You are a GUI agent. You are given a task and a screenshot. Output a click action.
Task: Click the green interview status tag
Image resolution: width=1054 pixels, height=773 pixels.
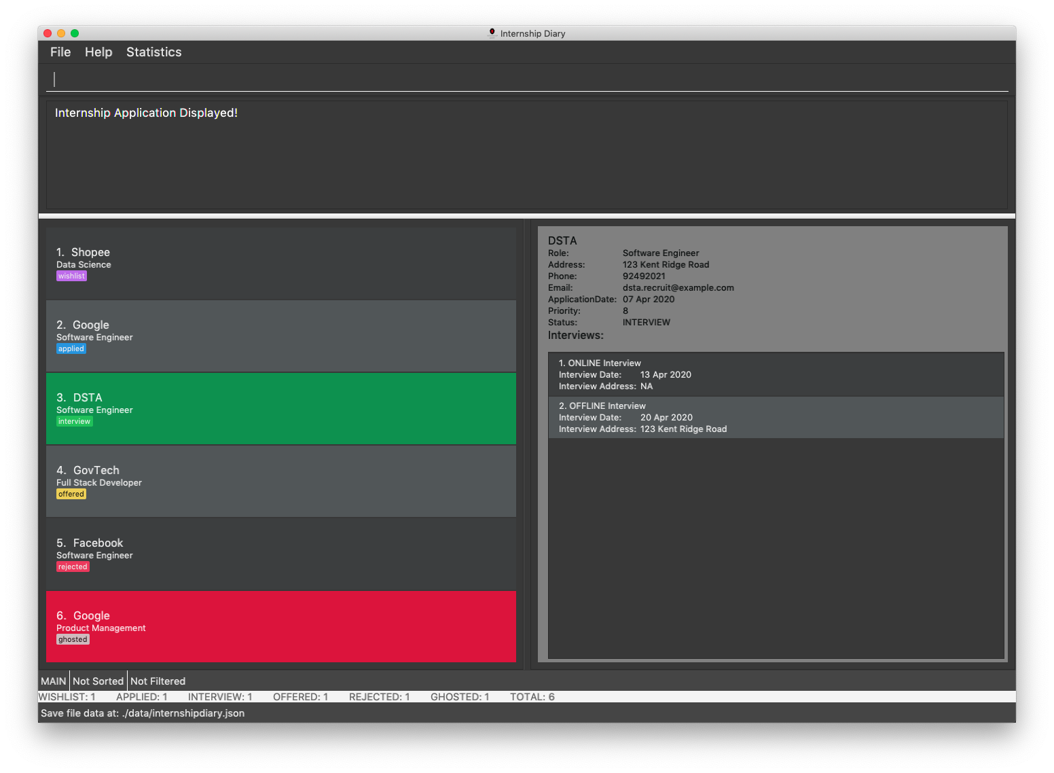tap(74, 421)
